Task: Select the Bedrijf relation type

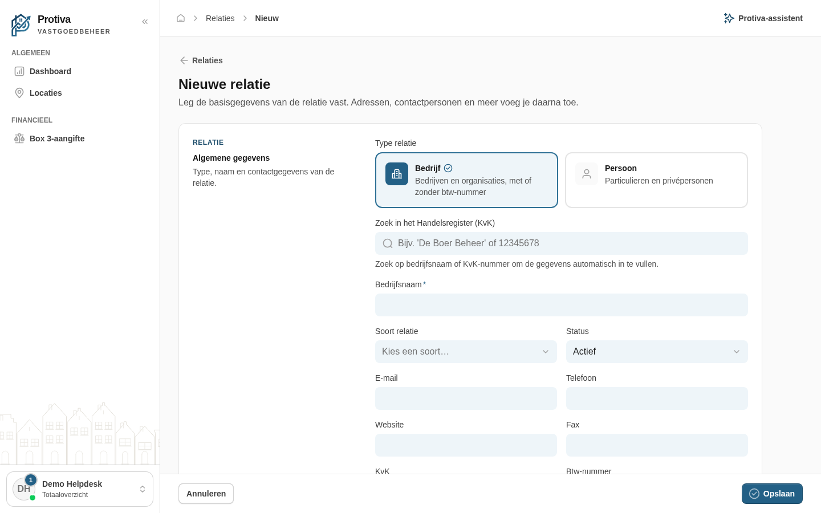Action: [x=466, y=180]
